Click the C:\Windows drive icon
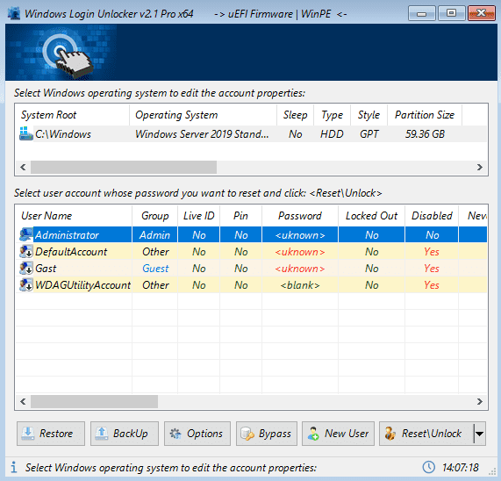The width and height of the screenshot is (501, 481). point(25,133)
